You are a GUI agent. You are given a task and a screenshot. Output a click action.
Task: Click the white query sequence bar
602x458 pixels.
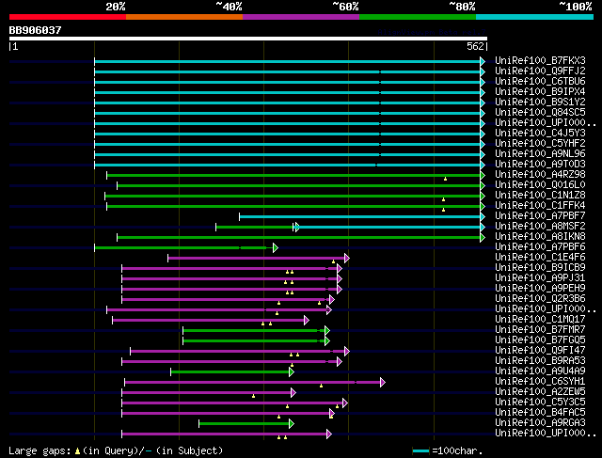pyautogui.click(x=248, y=39)
